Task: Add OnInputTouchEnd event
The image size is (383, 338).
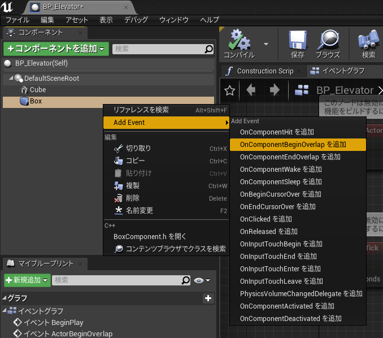Action: click(x=298, y=257)
